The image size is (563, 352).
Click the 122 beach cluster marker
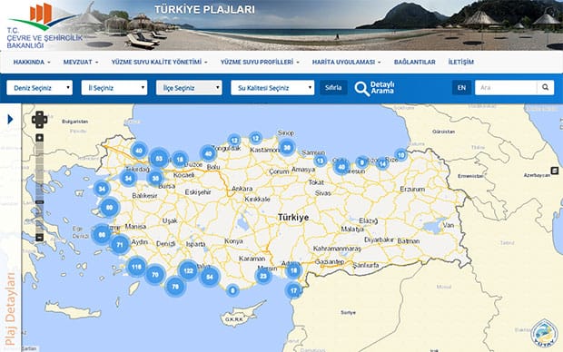(x=188, y=270)
